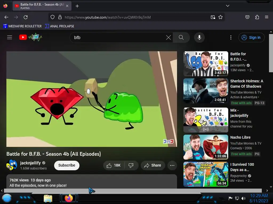Open Sherlock Holmes: A Game Of Shadows thumbnail

click(206, 91)
